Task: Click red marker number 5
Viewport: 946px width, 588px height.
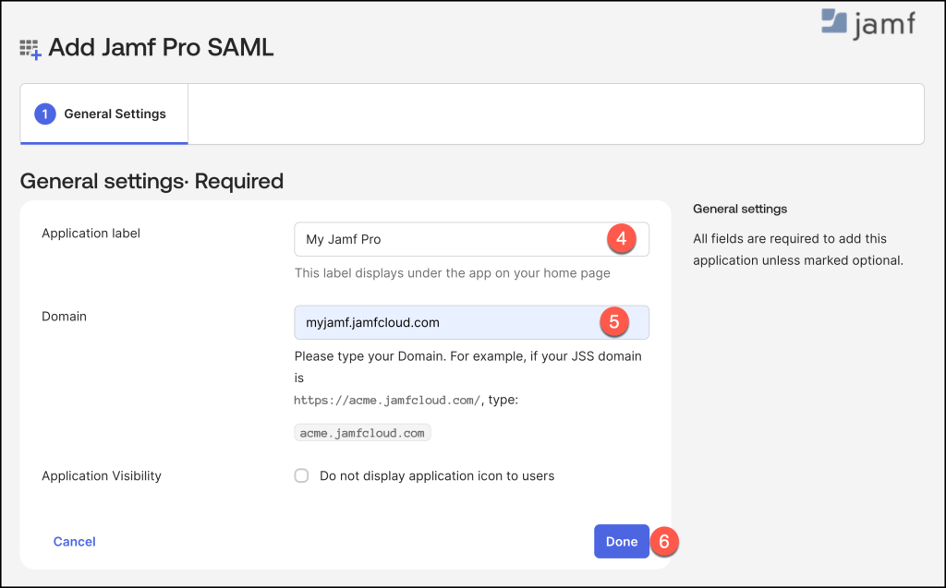Action: 614,322
